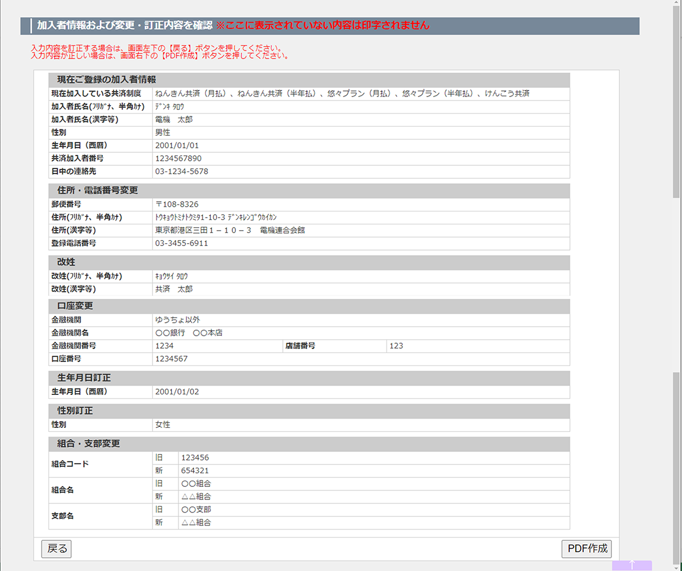
Task: Click the corrected birth date 2001/01/02
Action: pyautogui.click(x=177, y=392)
